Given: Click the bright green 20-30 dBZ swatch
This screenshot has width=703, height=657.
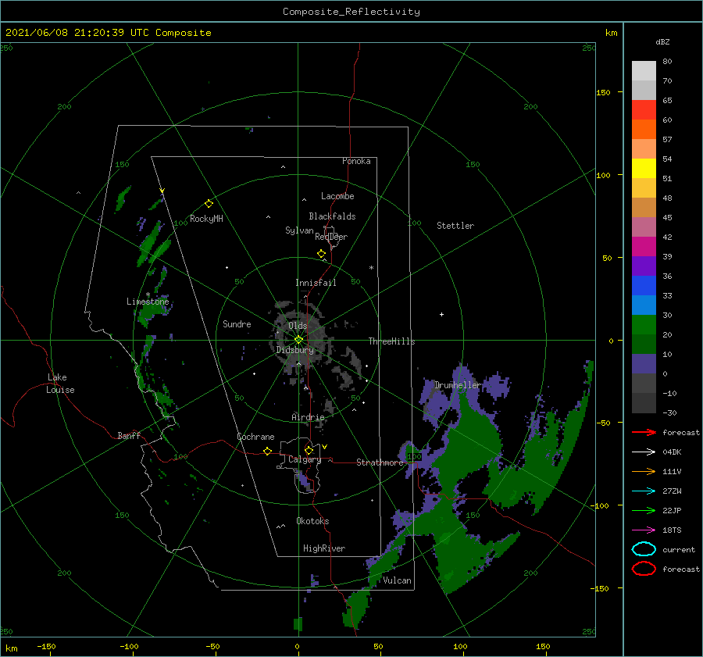Looking at the screenshot, I should [x=644, y=325].
